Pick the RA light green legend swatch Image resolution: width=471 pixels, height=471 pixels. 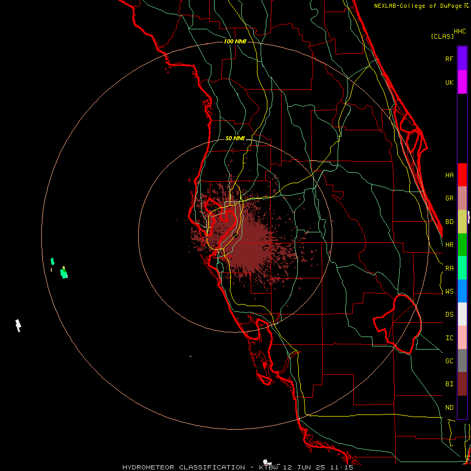462,268
